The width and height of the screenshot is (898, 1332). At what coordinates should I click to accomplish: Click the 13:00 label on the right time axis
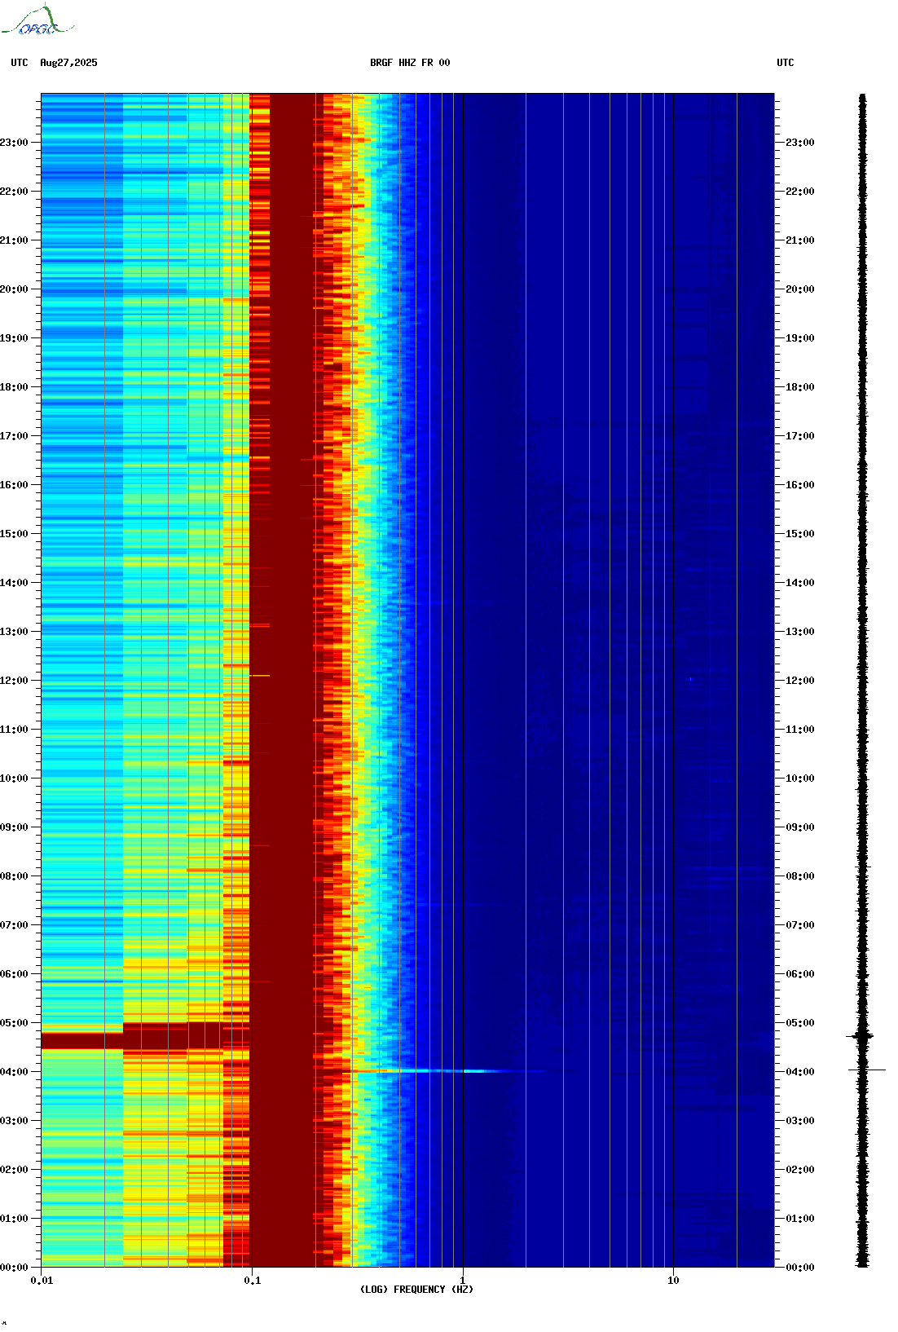pos(800,632)
